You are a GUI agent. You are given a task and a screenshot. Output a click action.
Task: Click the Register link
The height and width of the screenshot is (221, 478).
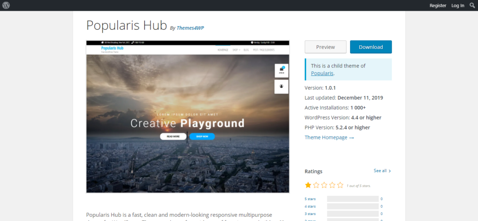coord(438,6)
